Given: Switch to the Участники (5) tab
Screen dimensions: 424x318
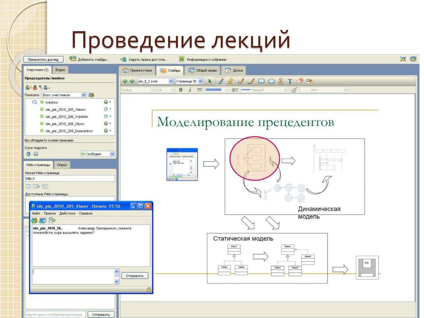Looking at the screenshot, I should (37, 70).
